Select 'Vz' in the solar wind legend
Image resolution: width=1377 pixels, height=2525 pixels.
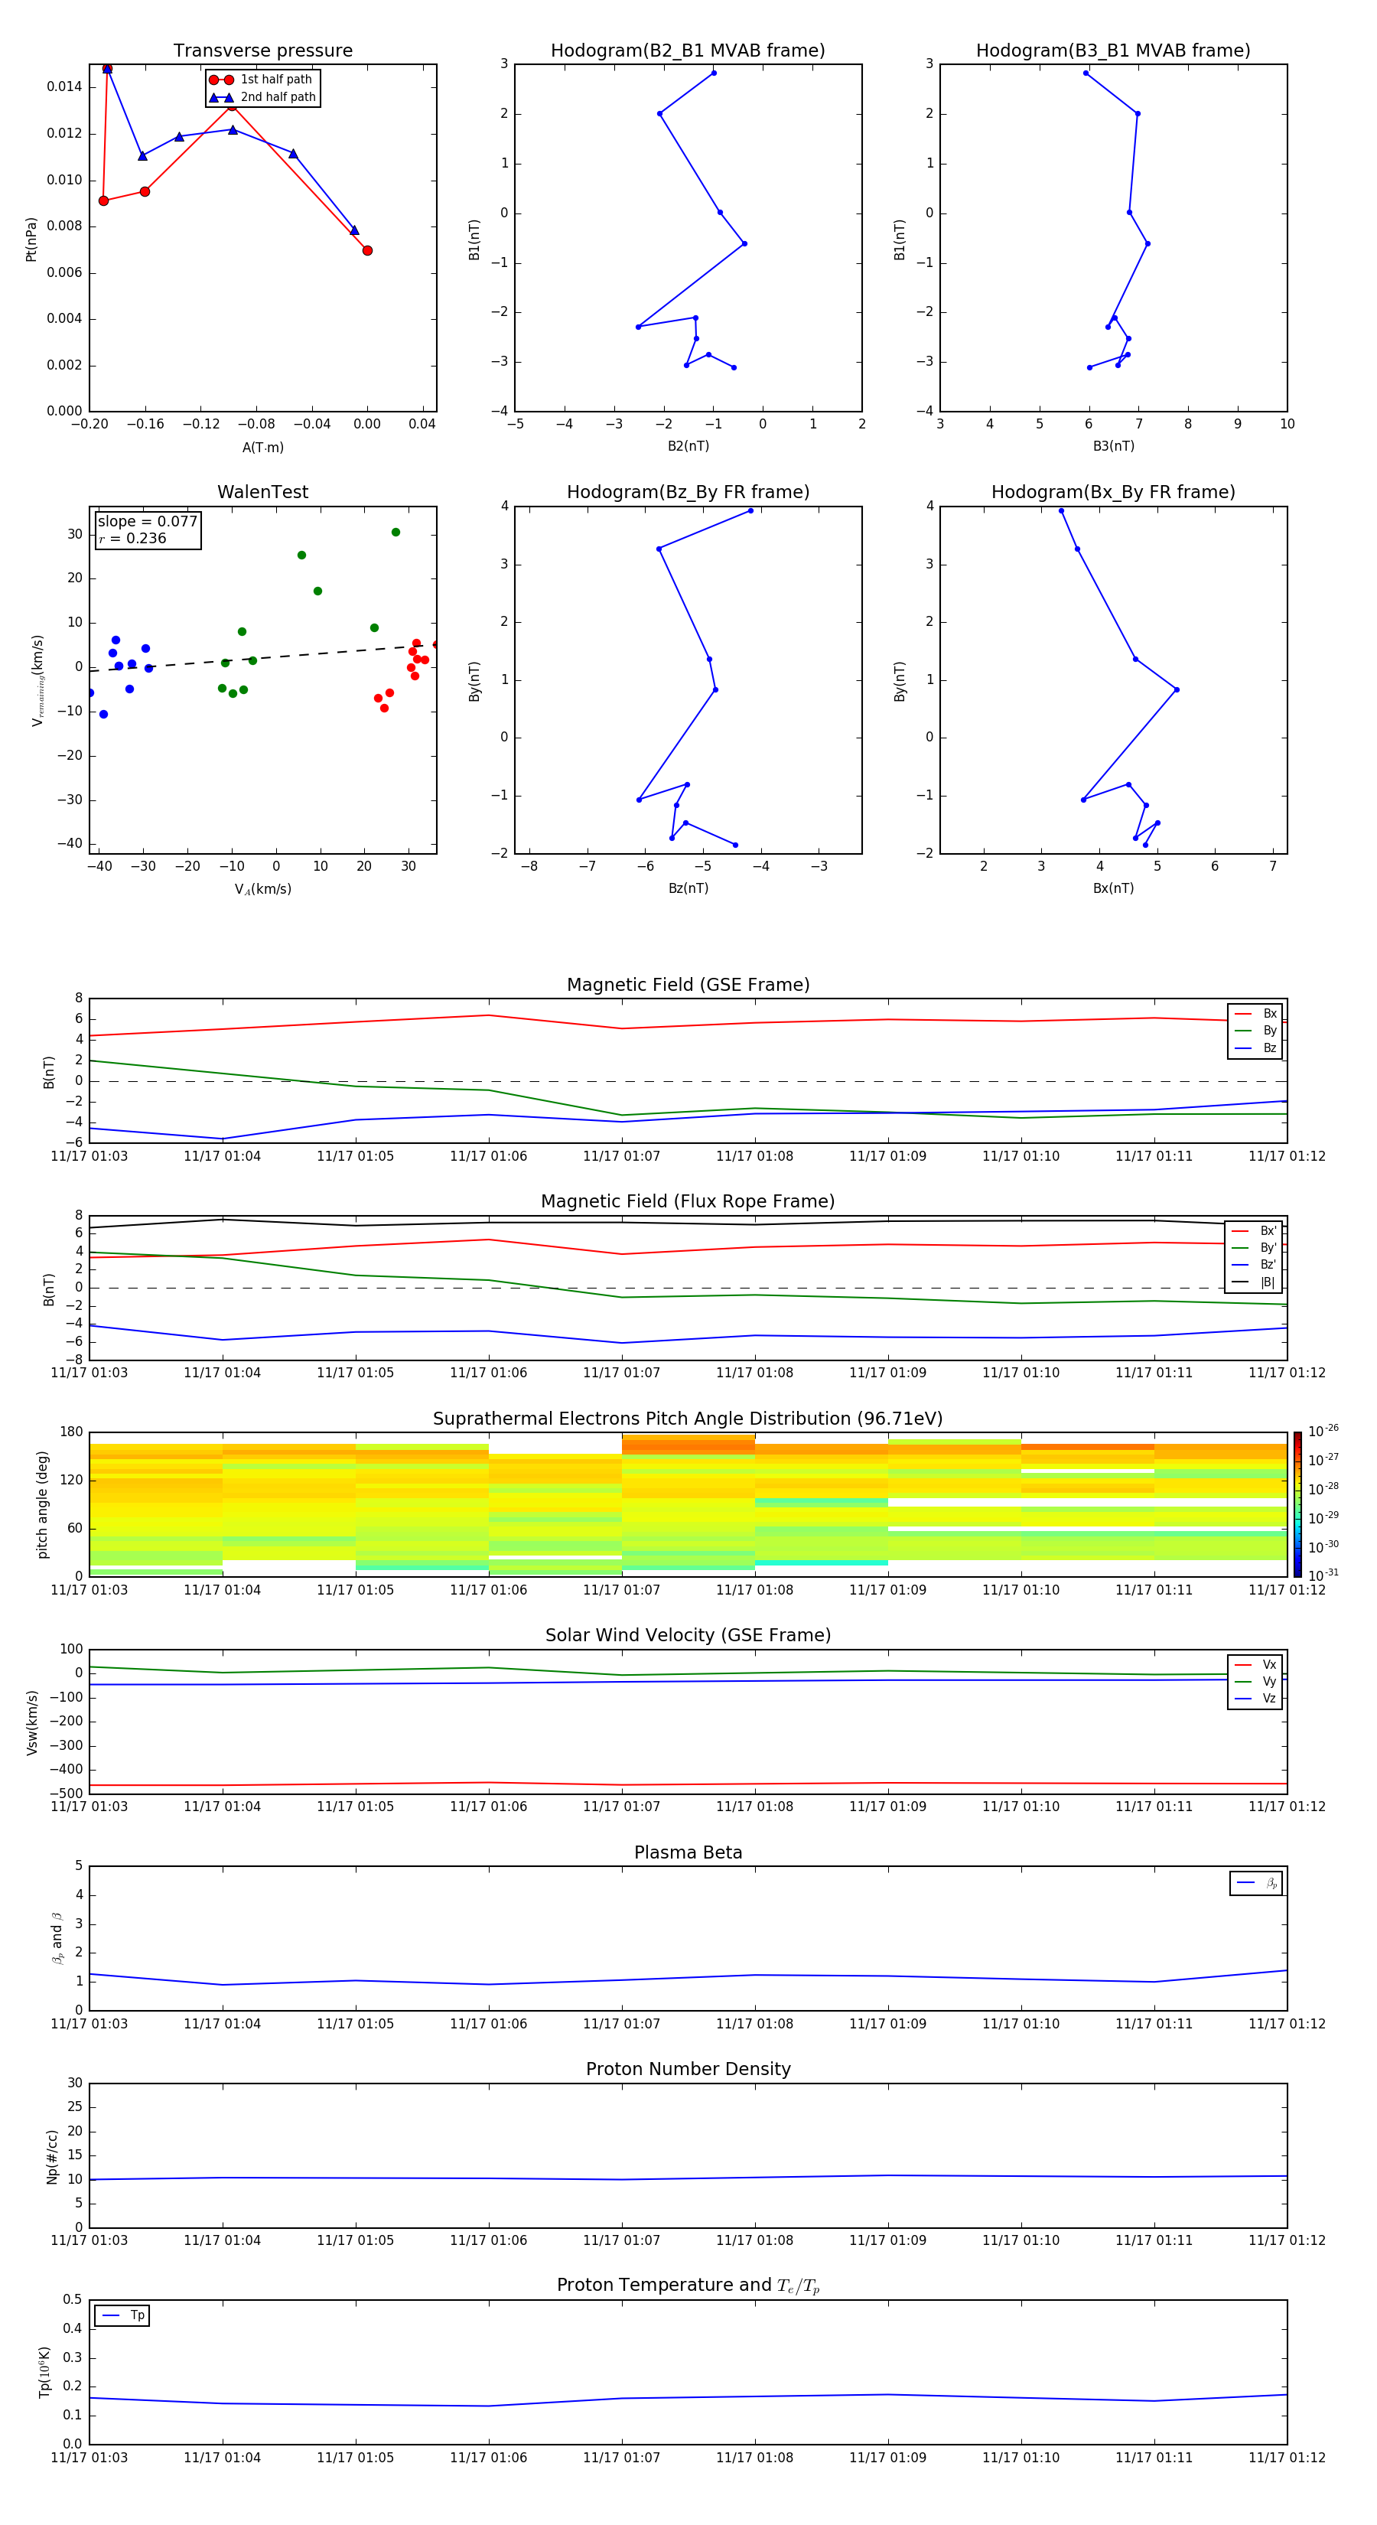pyautogui.click(x=1255, y=1699)
